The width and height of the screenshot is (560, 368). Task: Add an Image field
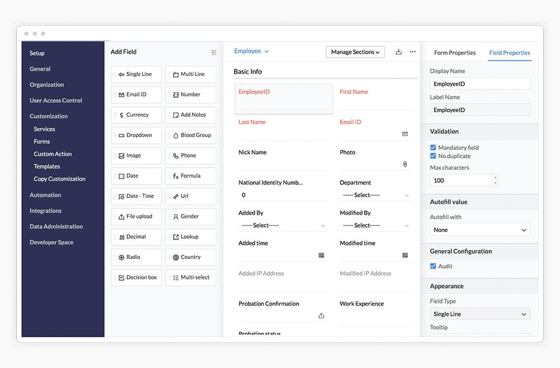[136, 155]
